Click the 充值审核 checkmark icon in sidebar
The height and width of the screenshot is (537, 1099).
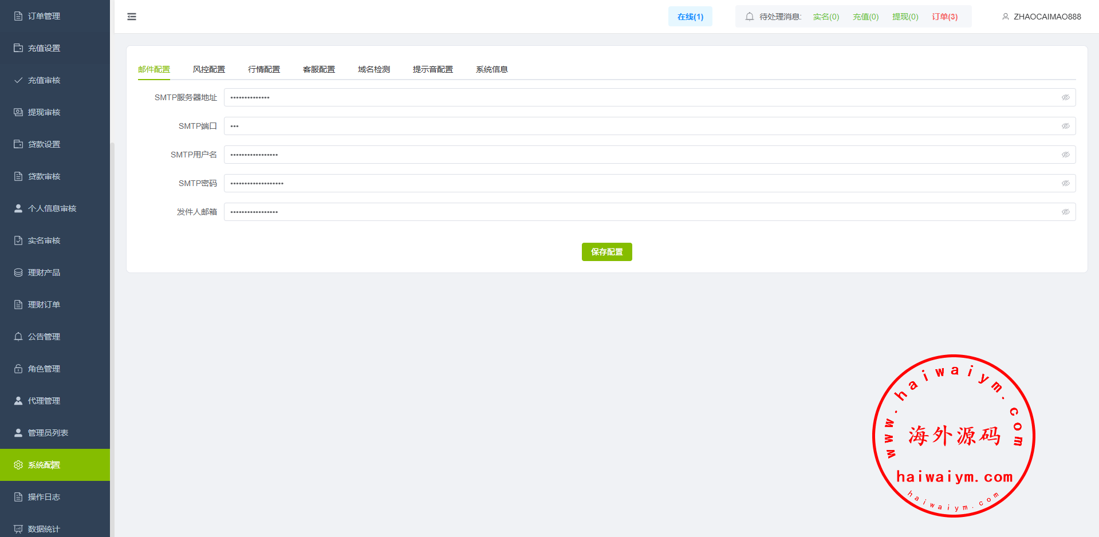pyautogui.click(x=18, y=80)
